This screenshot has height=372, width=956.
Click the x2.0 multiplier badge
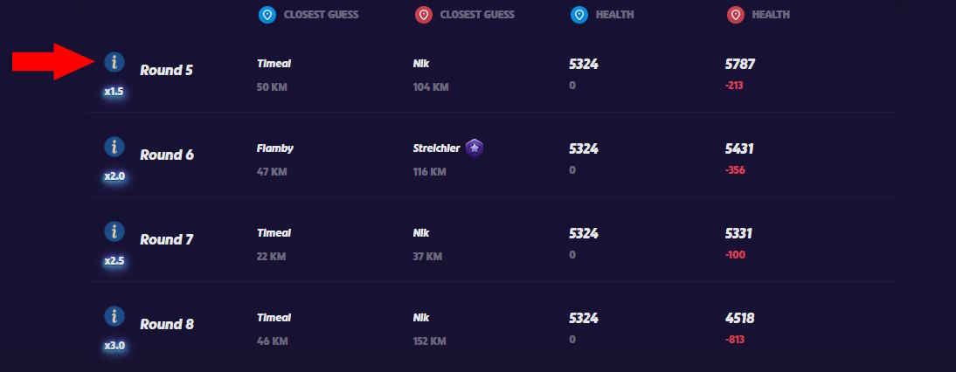pyautogui.click(x=114, y=176)
